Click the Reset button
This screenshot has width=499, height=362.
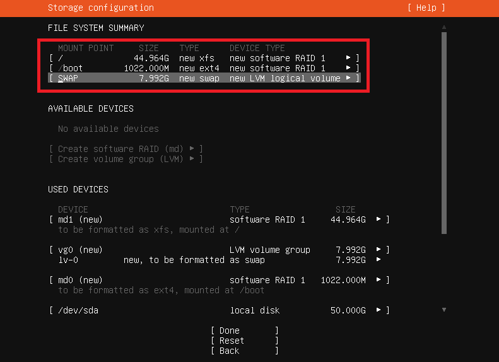[x=245, y=341]
